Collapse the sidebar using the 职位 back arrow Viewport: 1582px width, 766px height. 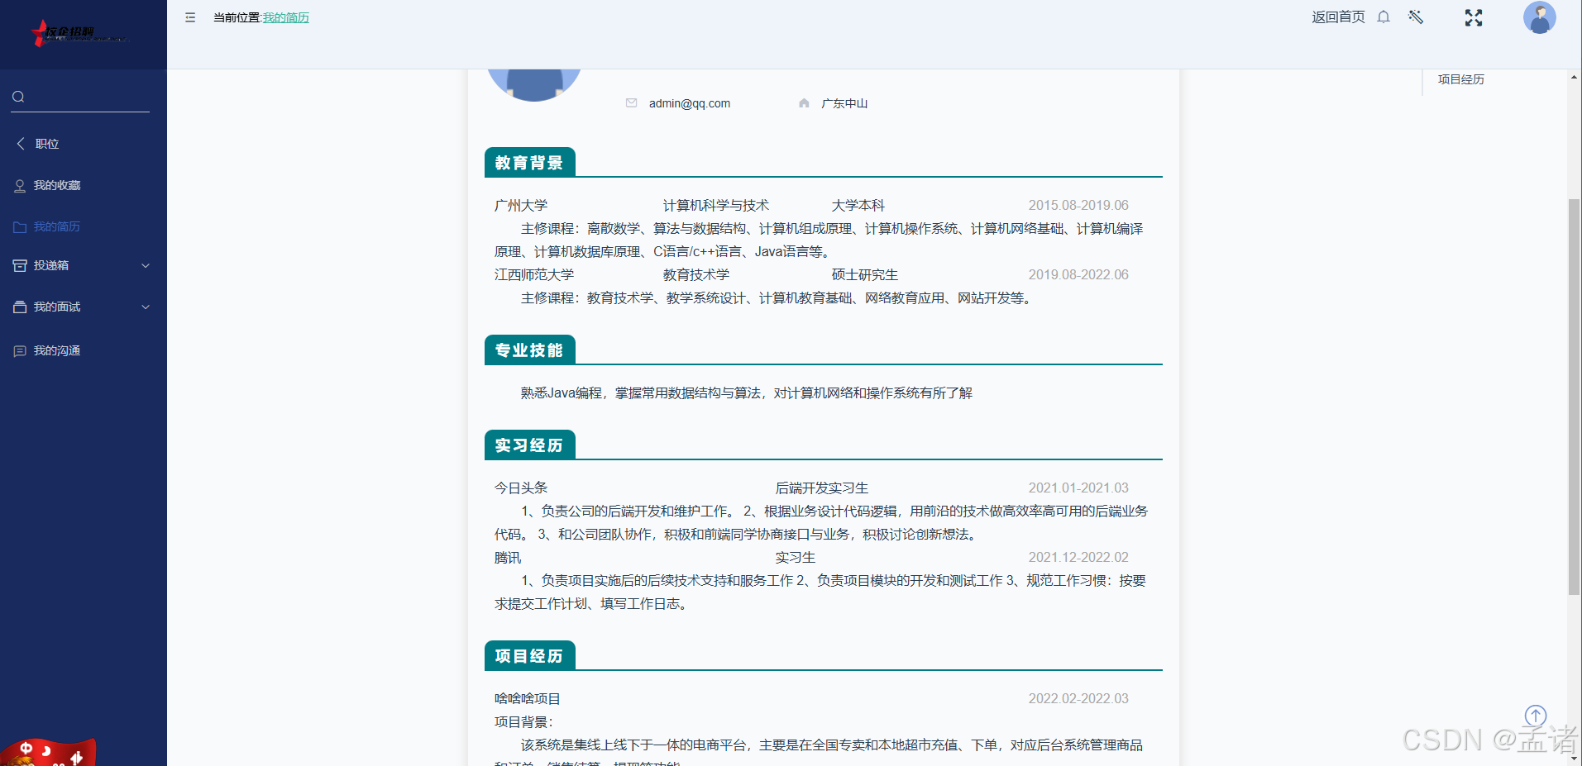click(x=20, y=144)
